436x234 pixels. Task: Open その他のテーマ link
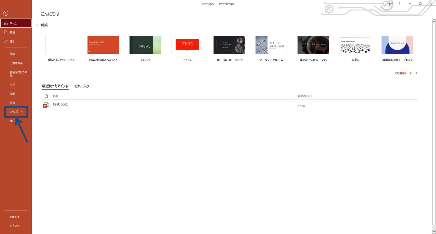click(x=405, y=73)
